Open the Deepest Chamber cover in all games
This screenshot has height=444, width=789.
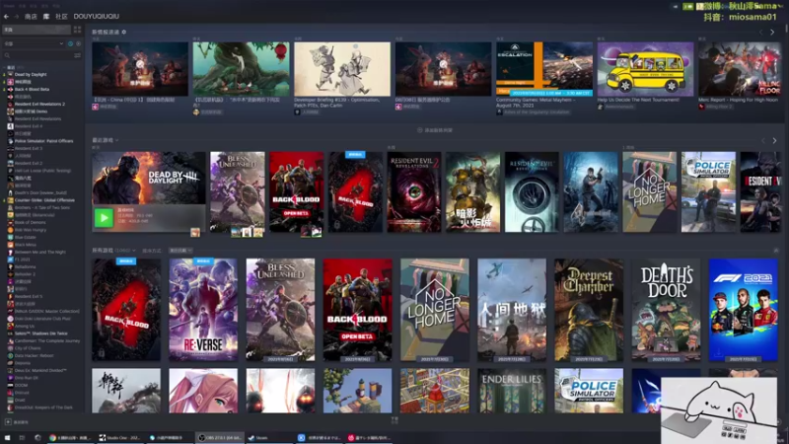[589, 310]
